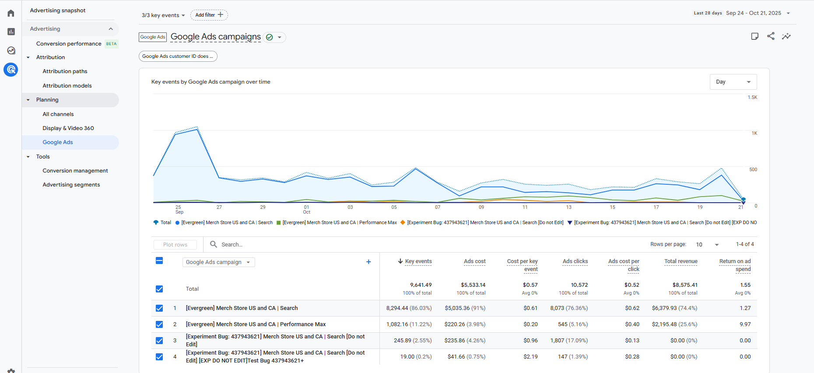The width and height of the screenshot is (814, 373).
Task: Open the Explore icon in sidebar
Action: pyautogui.click(x=11, y=50)
